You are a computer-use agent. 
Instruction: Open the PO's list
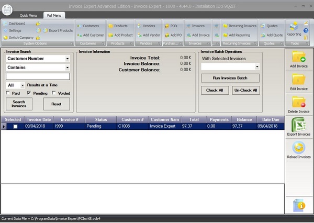171,26
